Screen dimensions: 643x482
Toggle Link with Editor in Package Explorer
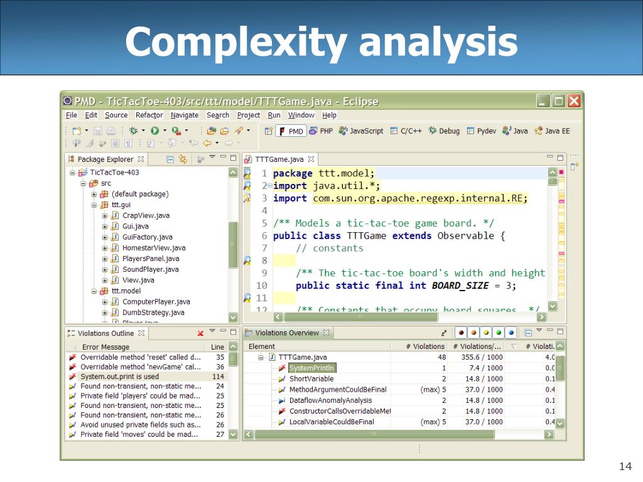183,159
